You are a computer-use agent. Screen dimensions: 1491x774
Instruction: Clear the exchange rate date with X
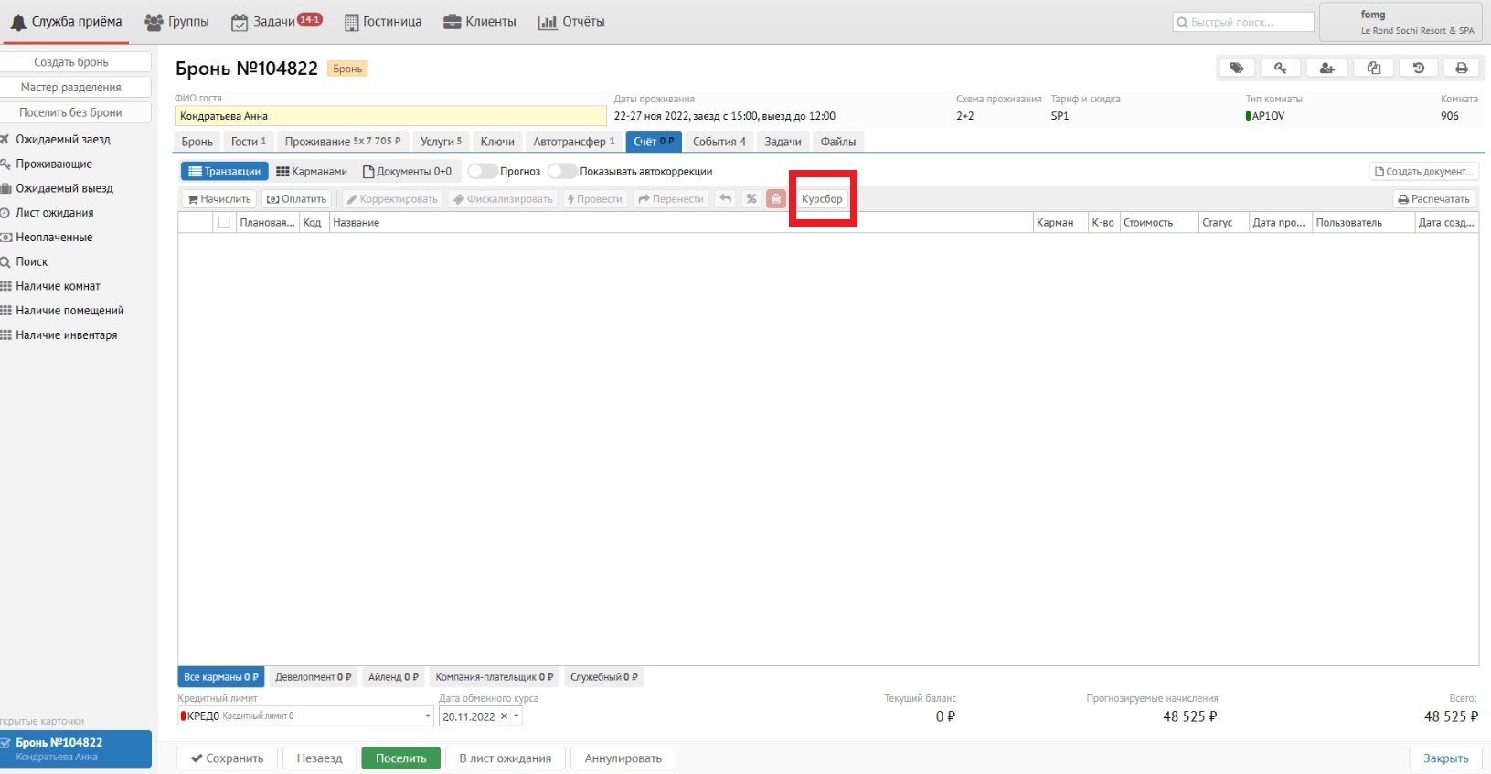pos(504,716)
